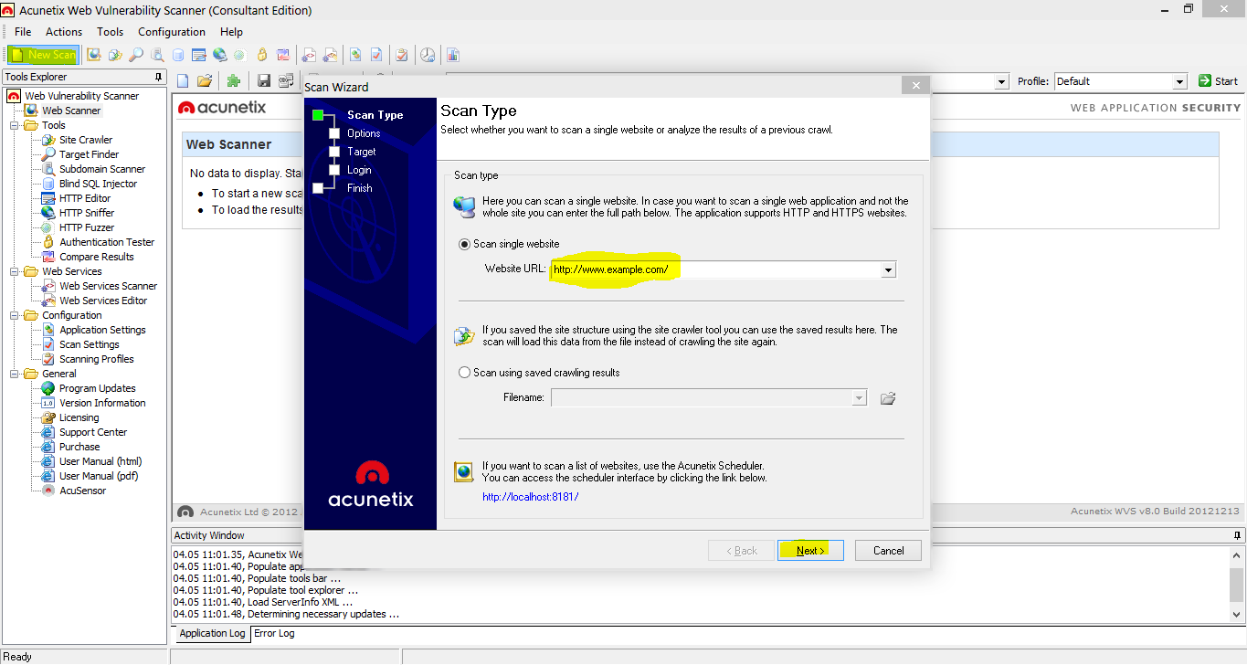Select Blind SQL Injector in the tree
Screen dimensions: 1247x665
click(x=98, y=184)
